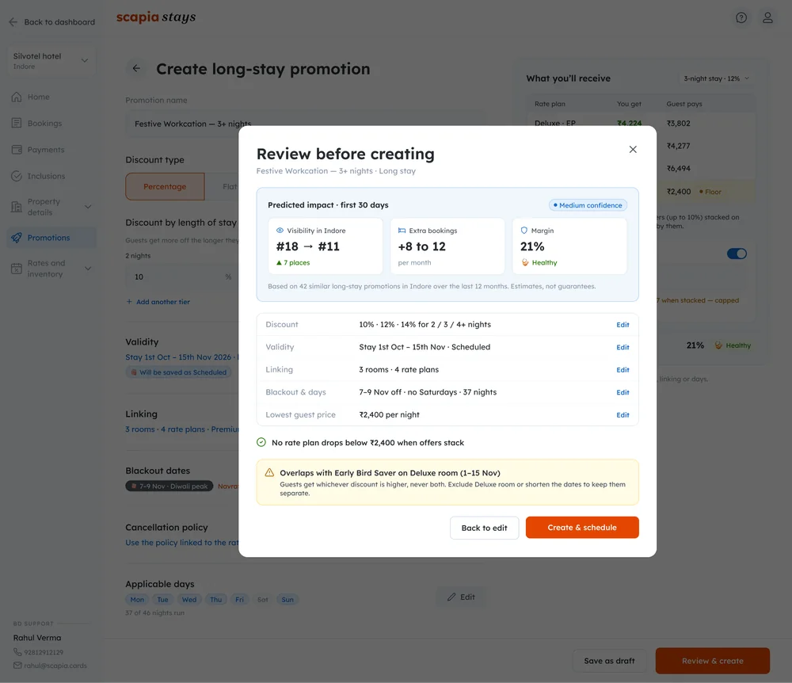Click Edit button with pencil icon

click(x=461, y=597)
